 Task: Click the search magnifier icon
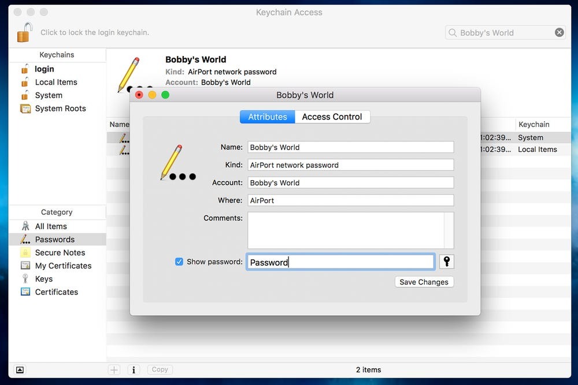(x=453, y=33)
